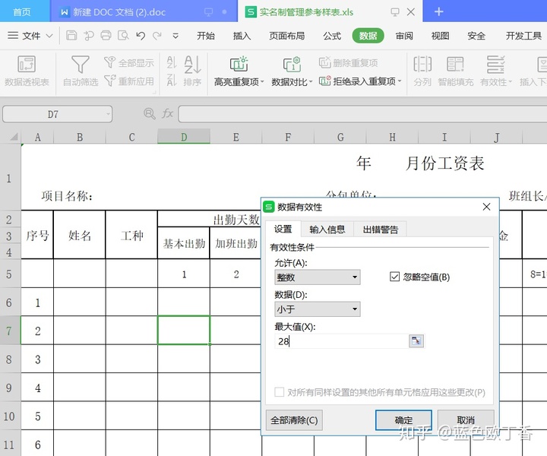Click the 设置 tab in dialog
This screenshot has width=547, height=456.
point(283,229)
